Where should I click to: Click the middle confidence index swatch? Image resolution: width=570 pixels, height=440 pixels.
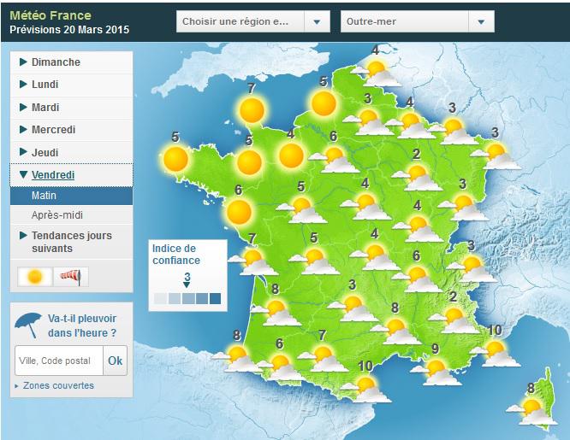[x=187, y=298]
